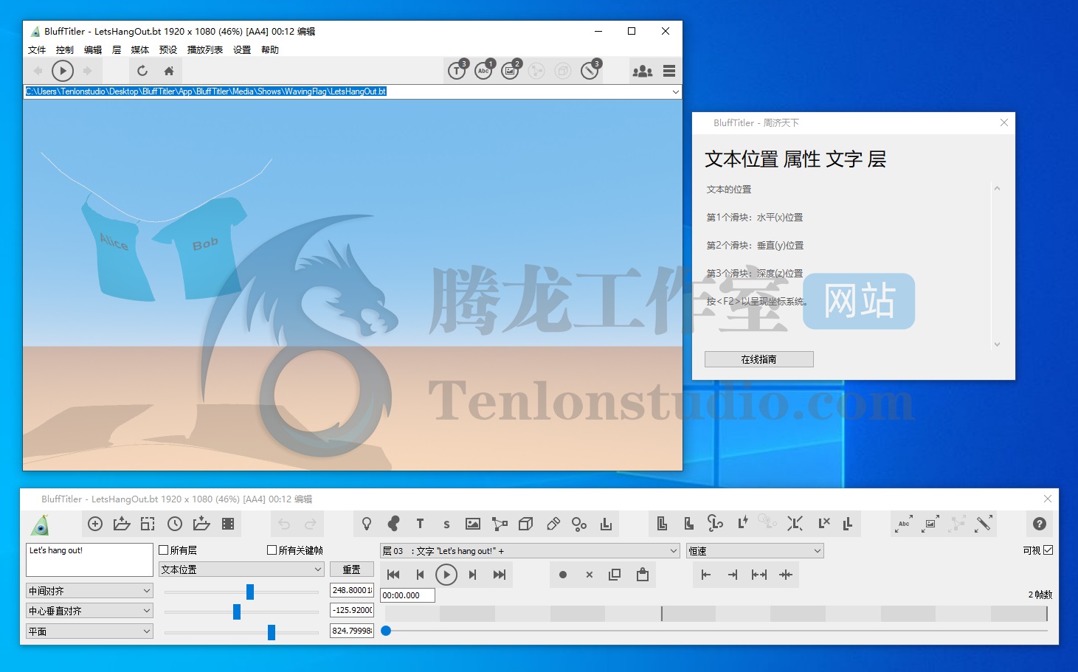
Task: Open the 文件 menu
Action: pyautogui.click(x=37, y=50)
